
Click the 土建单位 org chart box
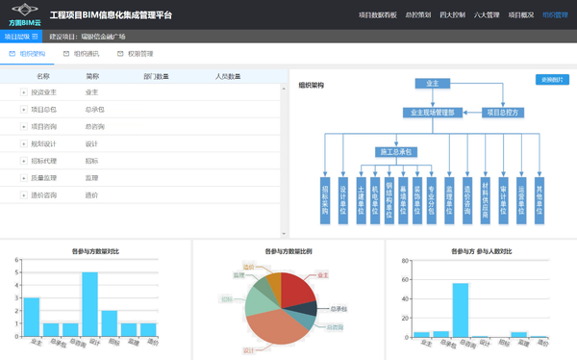pyautogui.click(x=361, y=200)
